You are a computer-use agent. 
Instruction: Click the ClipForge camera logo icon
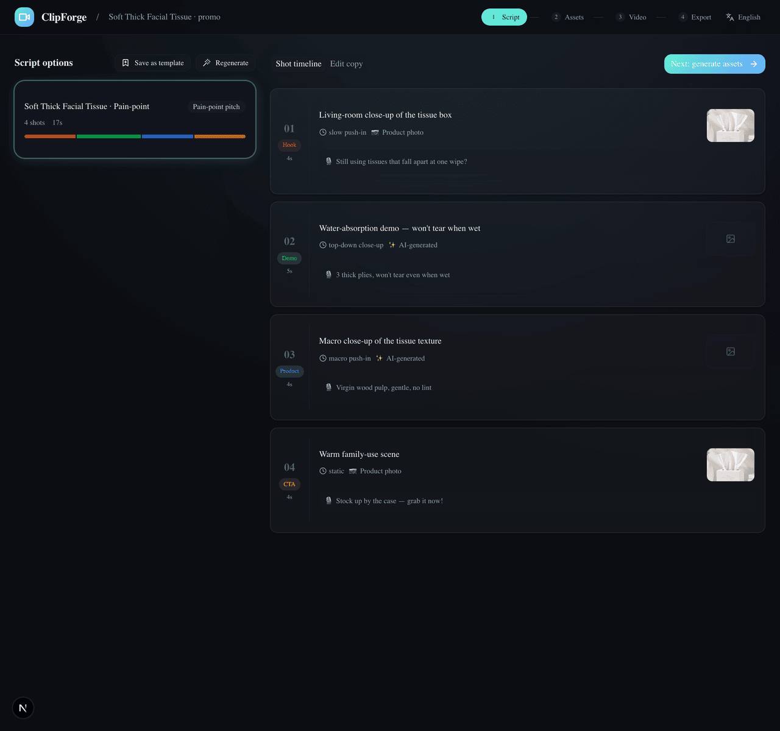24,17
